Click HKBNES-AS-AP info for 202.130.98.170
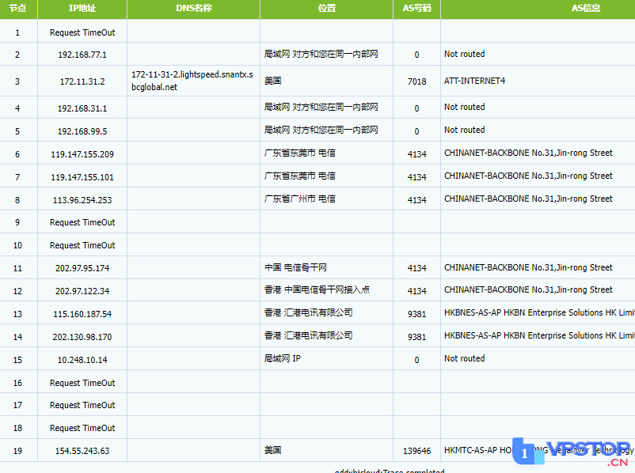The height and width of the screenshot is (473, 635). click(539, 335)
